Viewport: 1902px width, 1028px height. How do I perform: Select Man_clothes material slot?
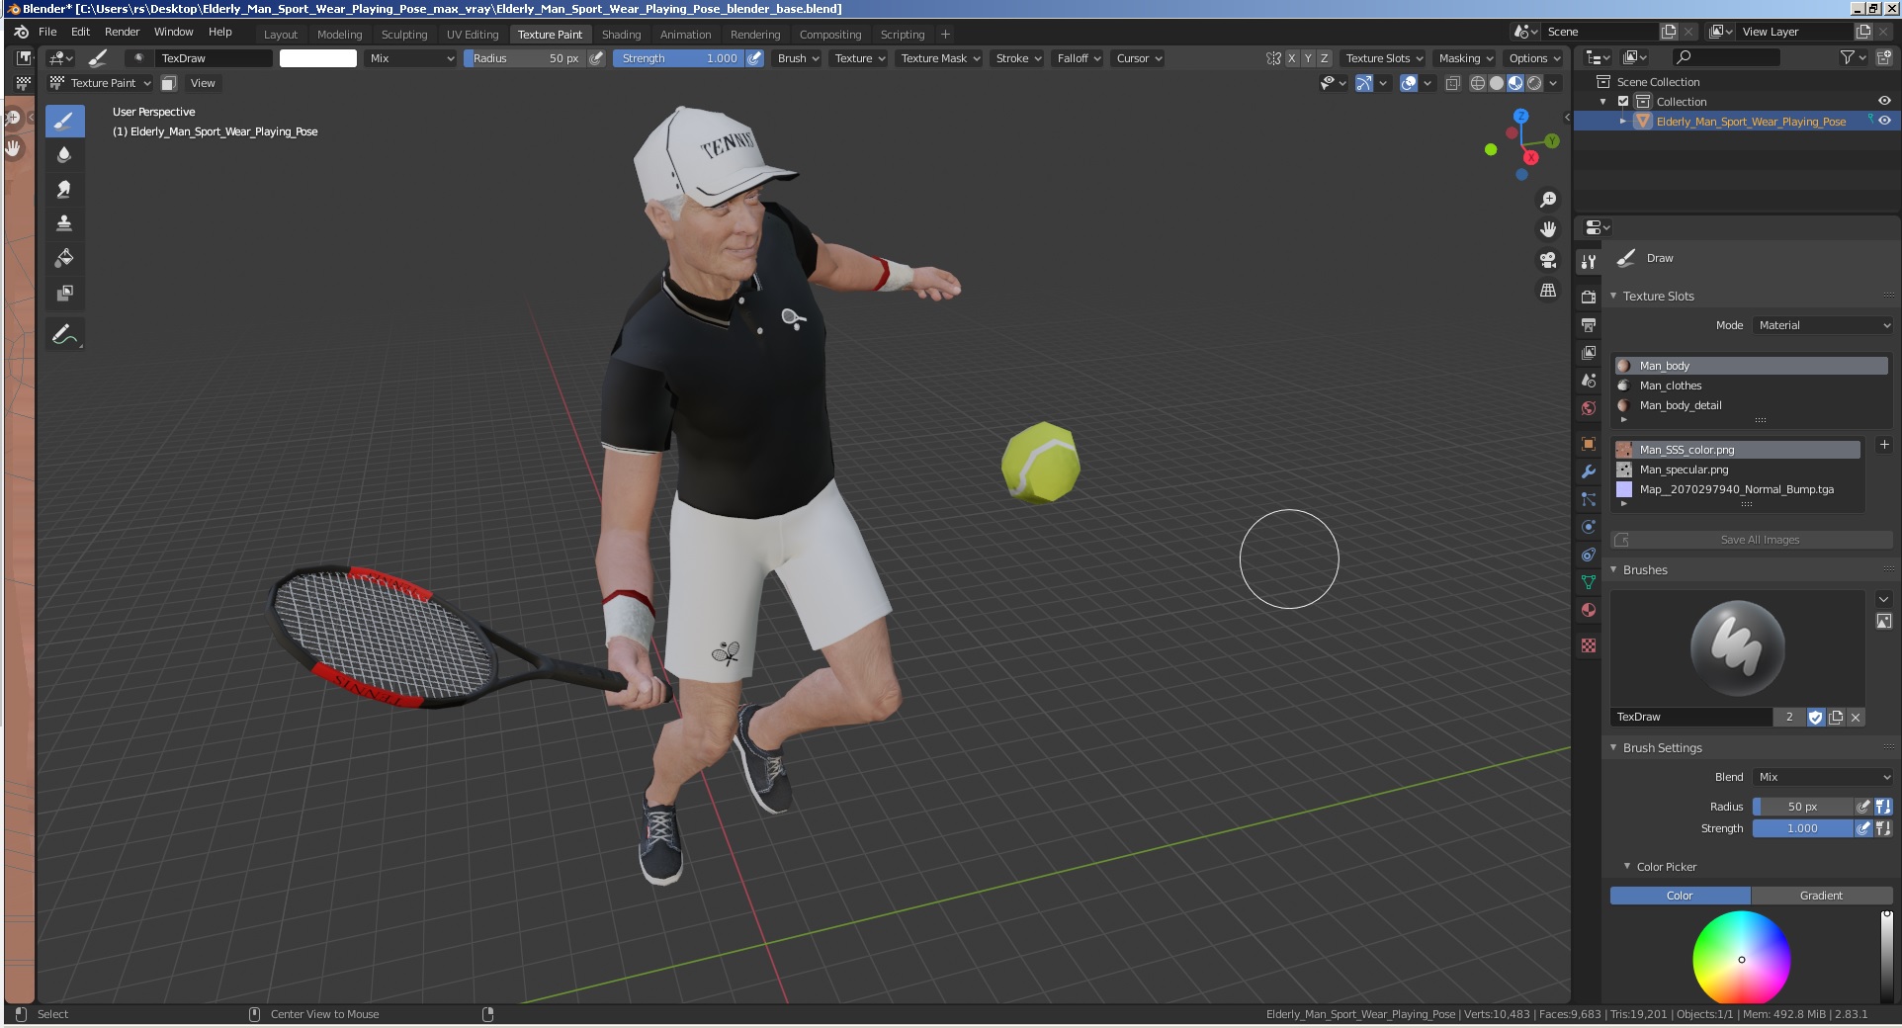(1751, 385)
